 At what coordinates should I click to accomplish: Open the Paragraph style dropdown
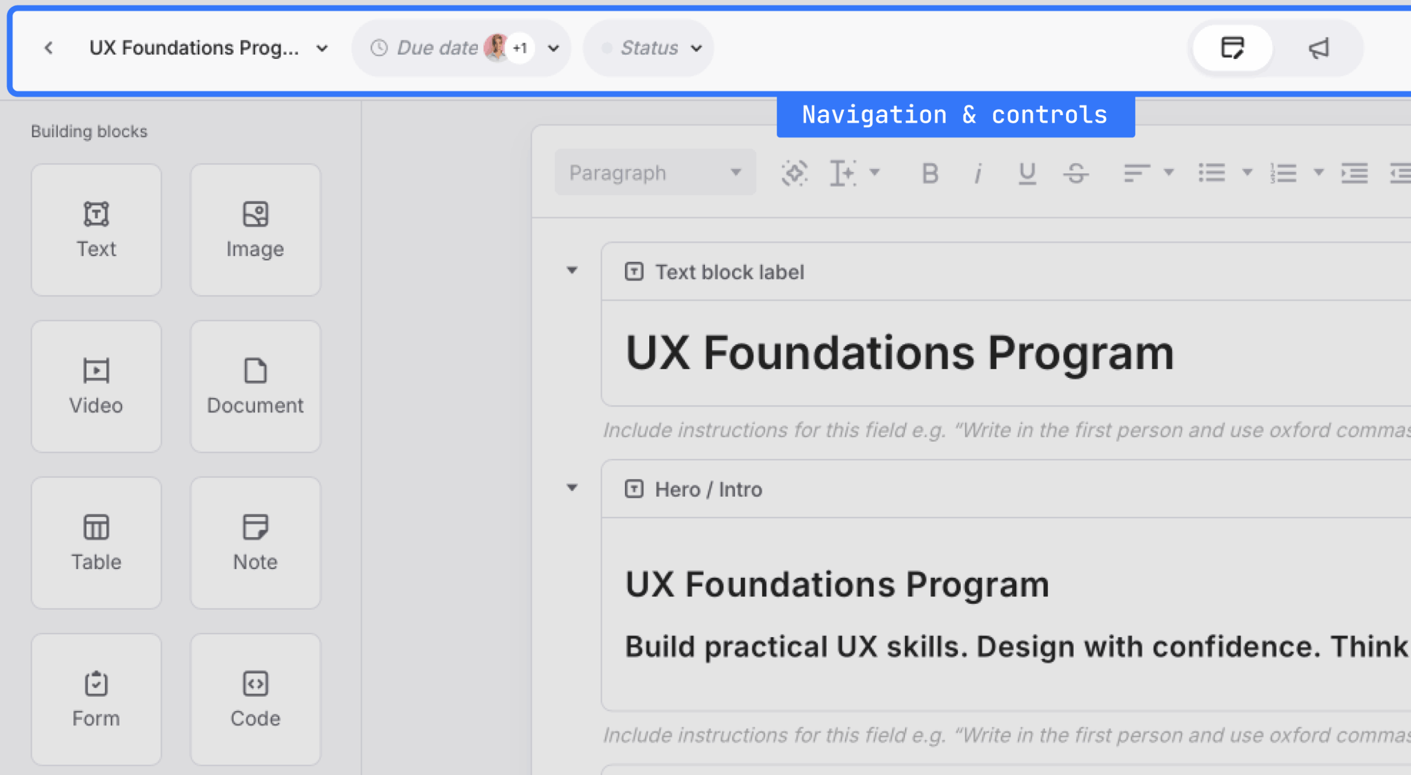(x=655, y=172)
